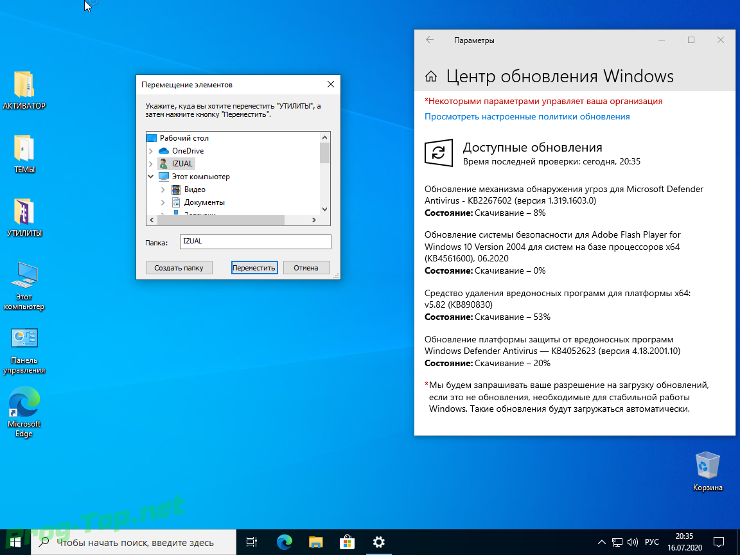
Task: Select the ТЕМЫ folder icon
Action: coord(24,148)
